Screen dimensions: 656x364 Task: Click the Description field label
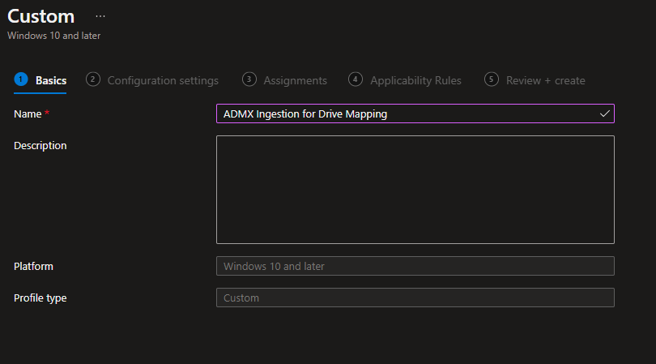pyautogui.click(x=40, y=146)
